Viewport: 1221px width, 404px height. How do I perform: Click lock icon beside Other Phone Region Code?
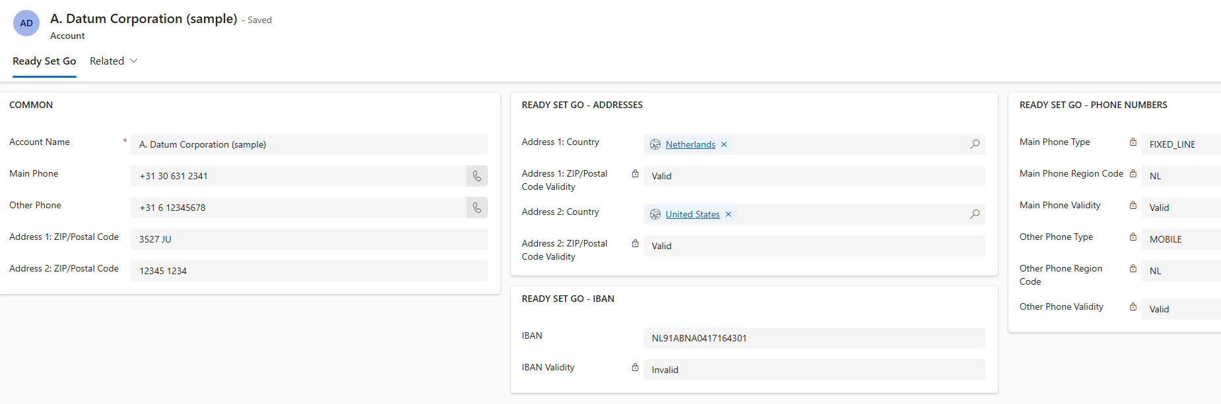(x=1133, y=268)
